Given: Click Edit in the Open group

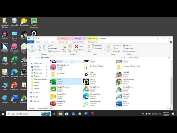Looking at the screenshot, I should 116,48.
